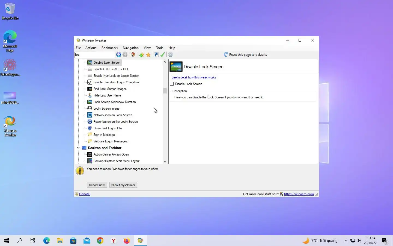Select Enable CTRL + ALT + DEL item
393x246 pixels.
pos(108,69)
